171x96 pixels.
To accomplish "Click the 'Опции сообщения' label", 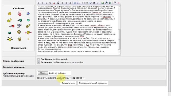I will [x=13, y=61].
